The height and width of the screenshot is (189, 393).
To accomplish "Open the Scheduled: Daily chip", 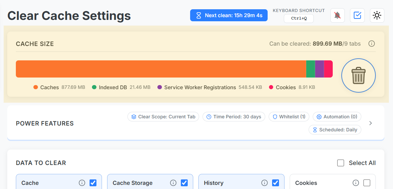I will (x=335, y=130).
